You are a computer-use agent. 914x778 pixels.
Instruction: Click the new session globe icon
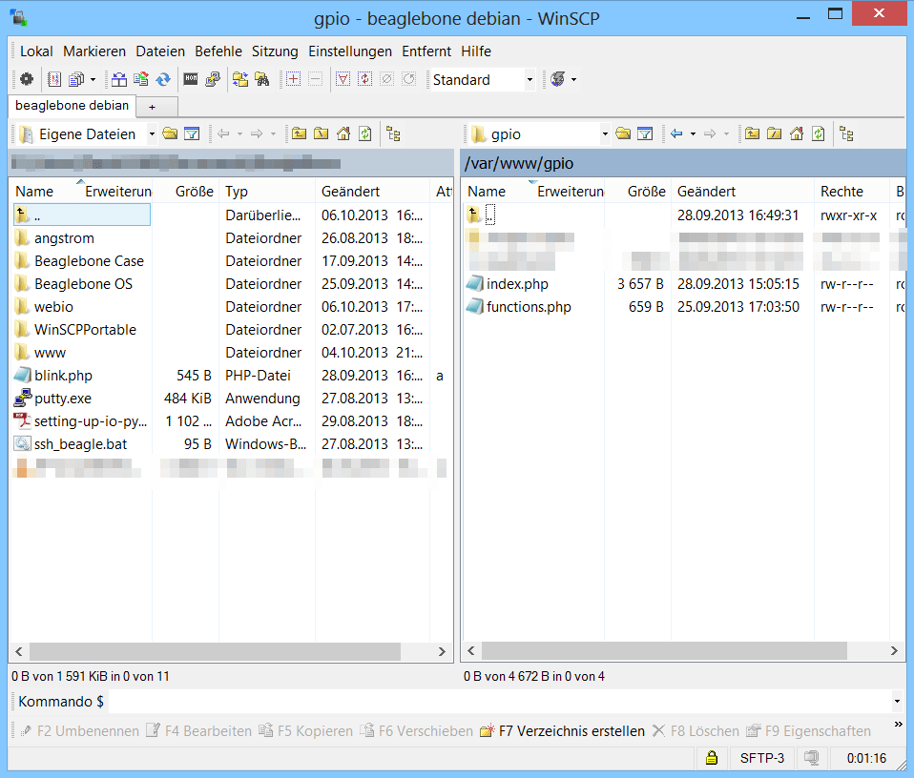[x=558, y=79]
